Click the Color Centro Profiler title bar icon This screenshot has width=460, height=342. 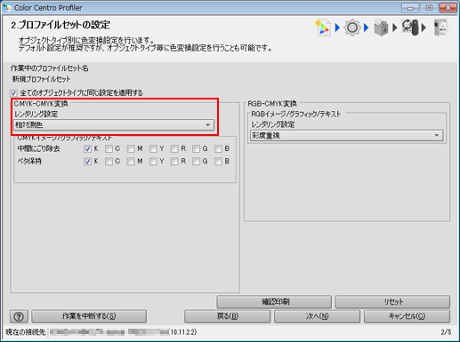[7, 8]
